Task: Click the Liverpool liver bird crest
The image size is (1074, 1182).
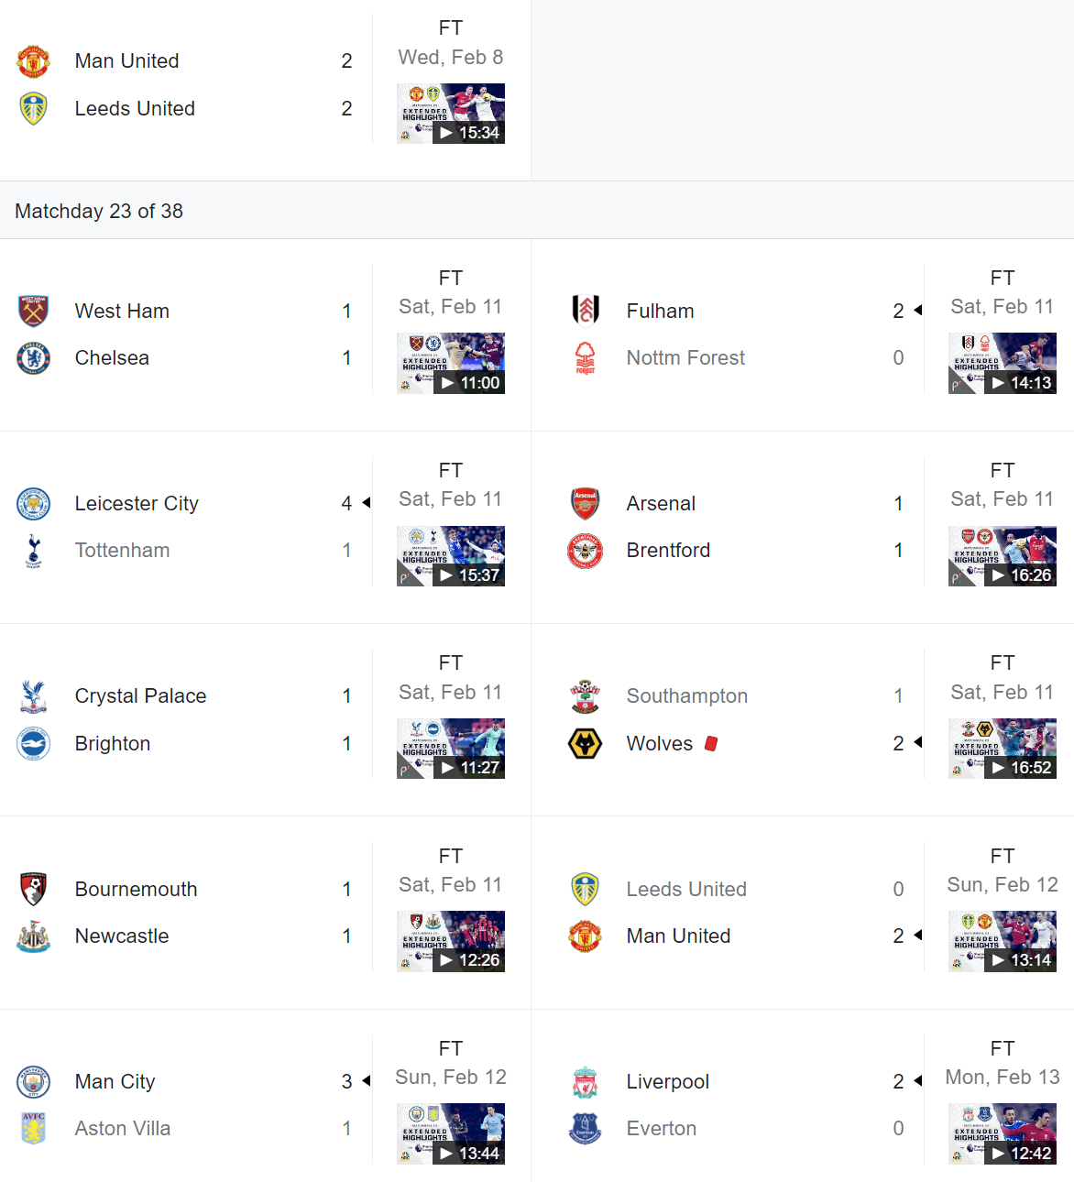Action: (585, 1081)
